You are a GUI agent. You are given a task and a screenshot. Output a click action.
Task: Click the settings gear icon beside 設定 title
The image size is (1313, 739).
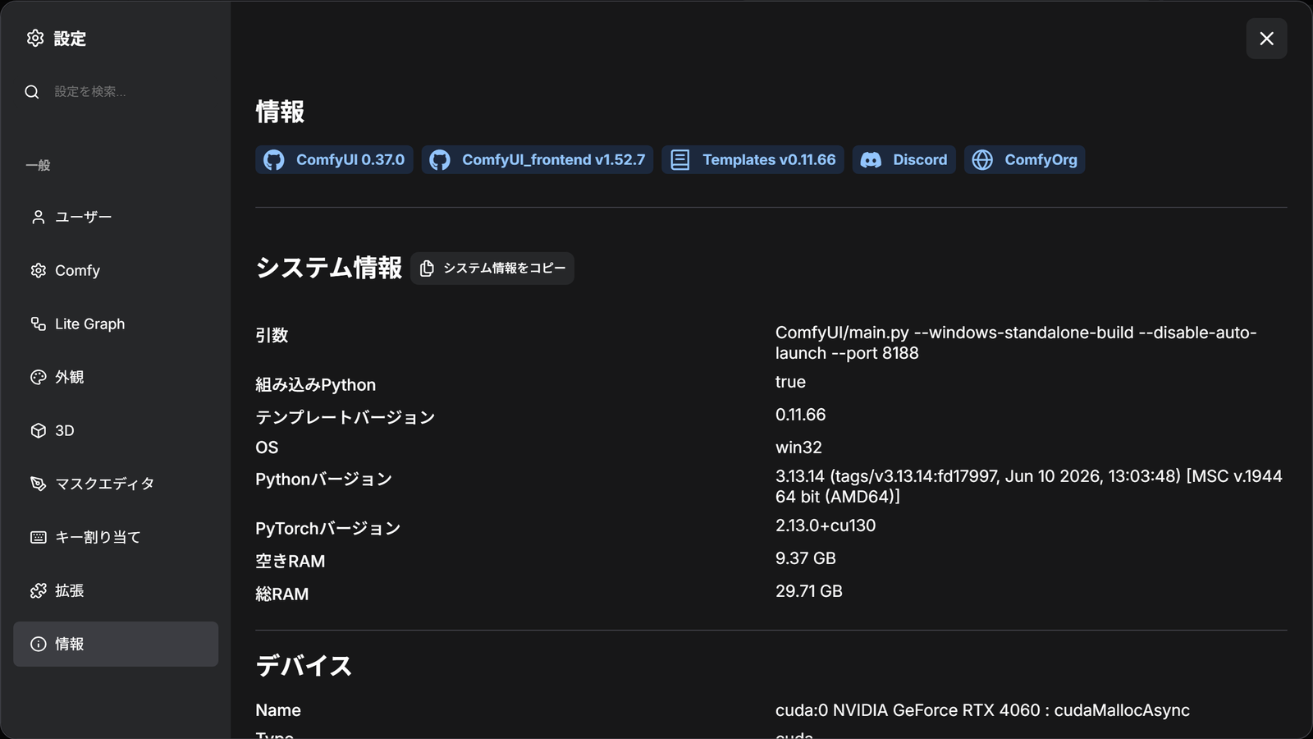[x=35, y=38]
